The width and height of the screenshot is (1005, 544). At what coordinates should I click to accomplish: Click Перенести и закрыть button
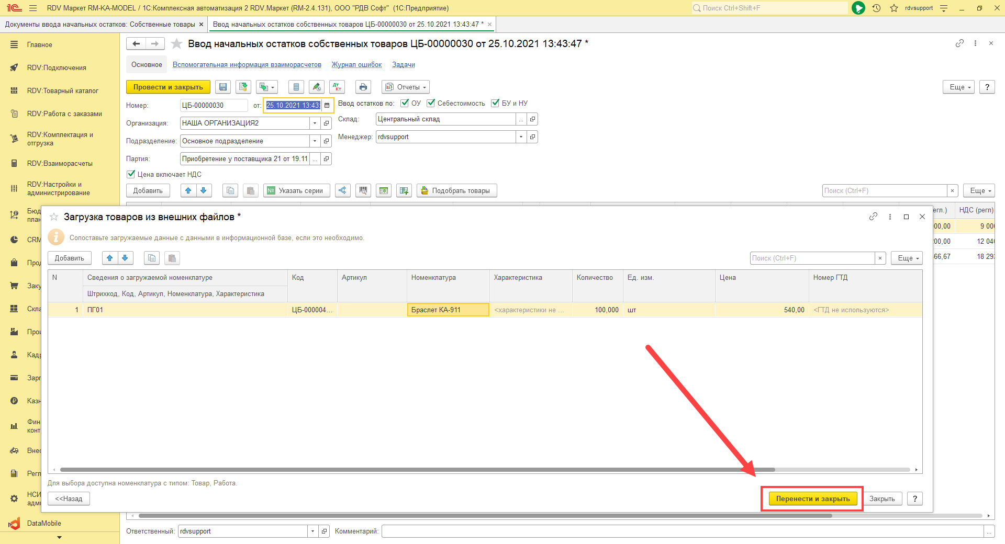click(x=812, y=499)
